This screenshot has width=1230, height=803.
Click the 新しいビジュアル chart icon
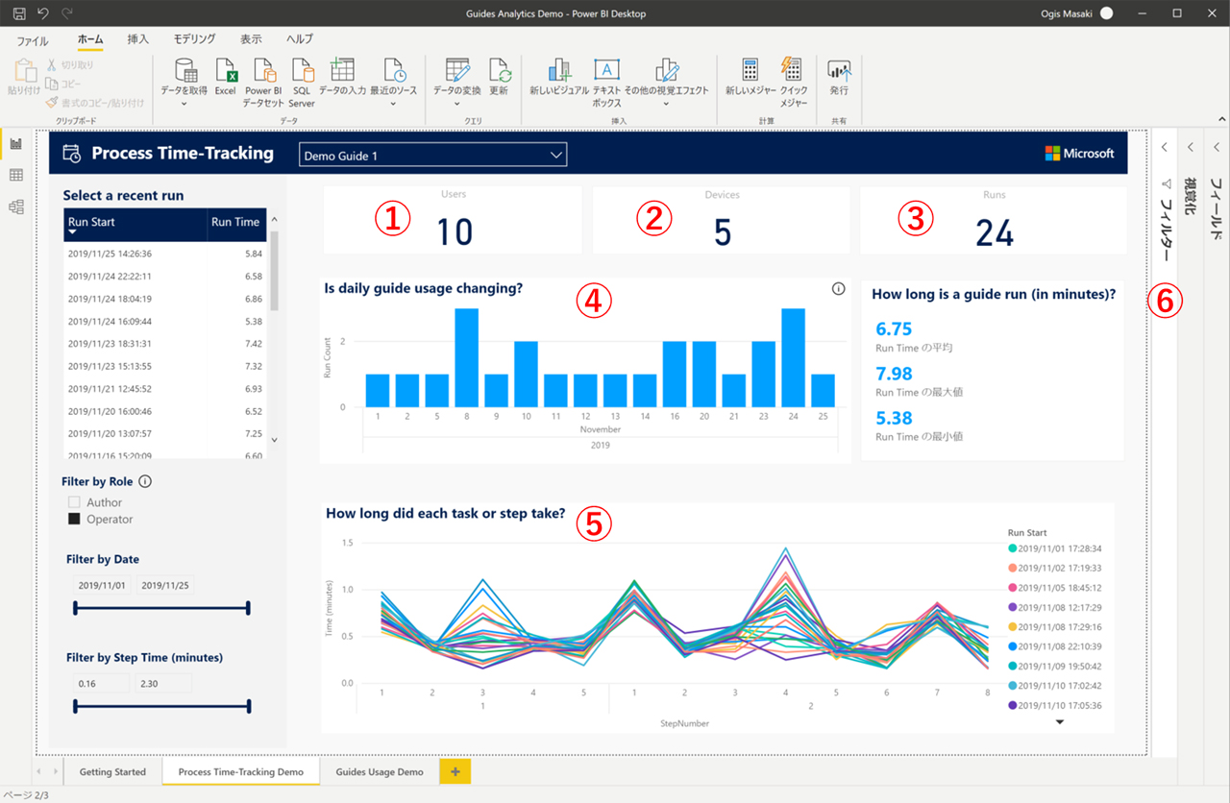[559, 70]
